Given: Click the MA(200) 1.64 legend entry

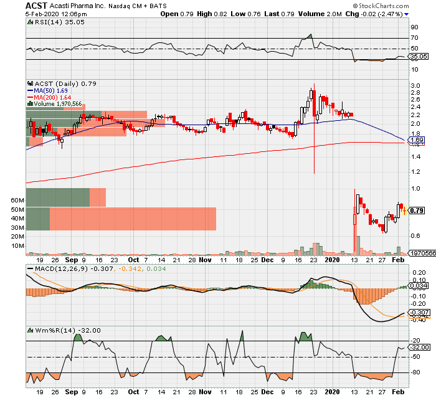Looking at the screenshot, I should coord(52,98).
